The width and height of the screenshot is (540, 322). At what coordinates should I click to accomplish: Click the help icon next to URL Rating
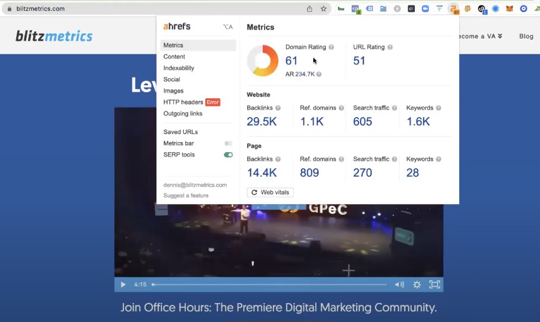[x=390, y=47]
